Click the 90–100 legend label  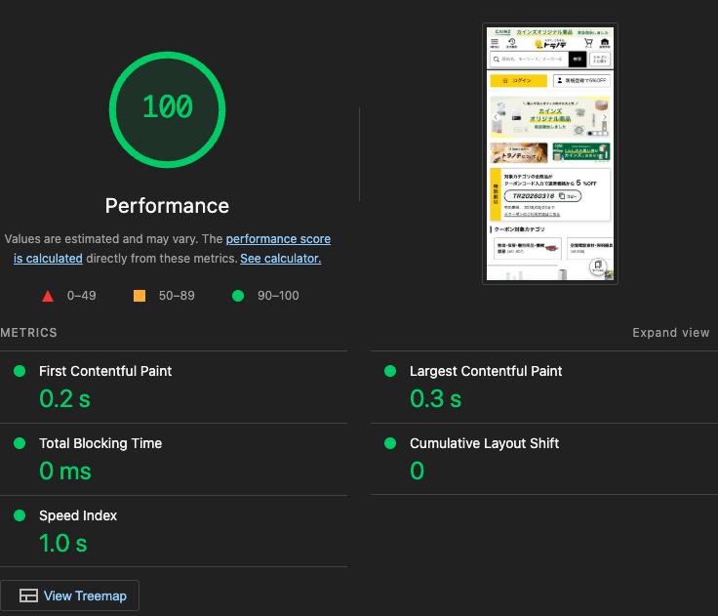click(x=278, y=296)
